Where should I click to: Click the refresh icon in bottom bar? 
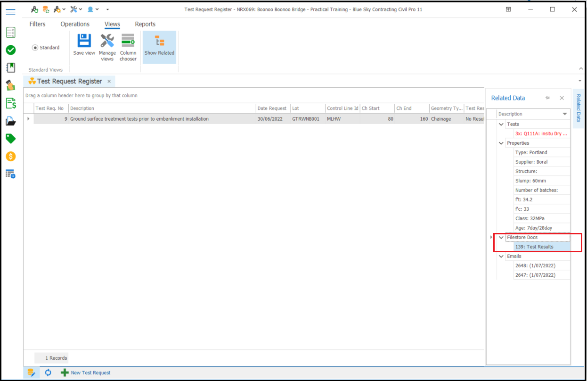pyautogui.click(x=48, y=373)
